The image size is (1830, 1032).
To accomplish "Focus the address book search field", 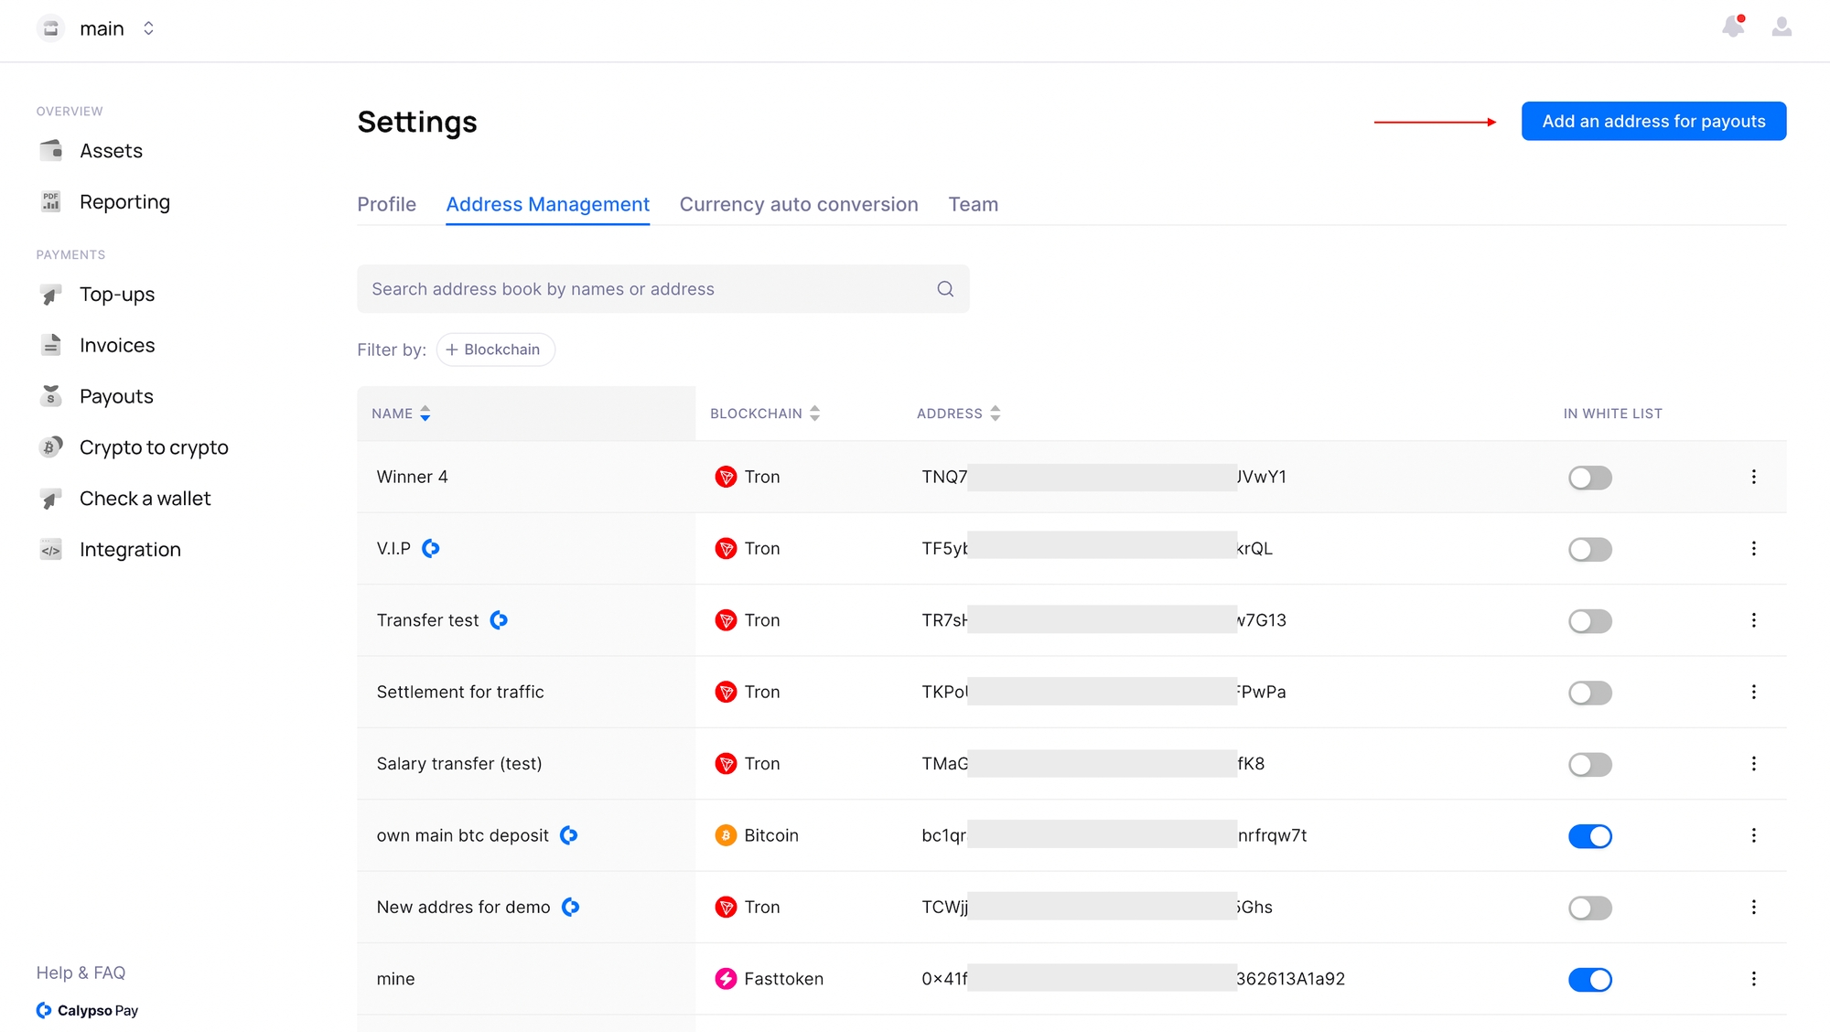I will [x=640, y=289].
